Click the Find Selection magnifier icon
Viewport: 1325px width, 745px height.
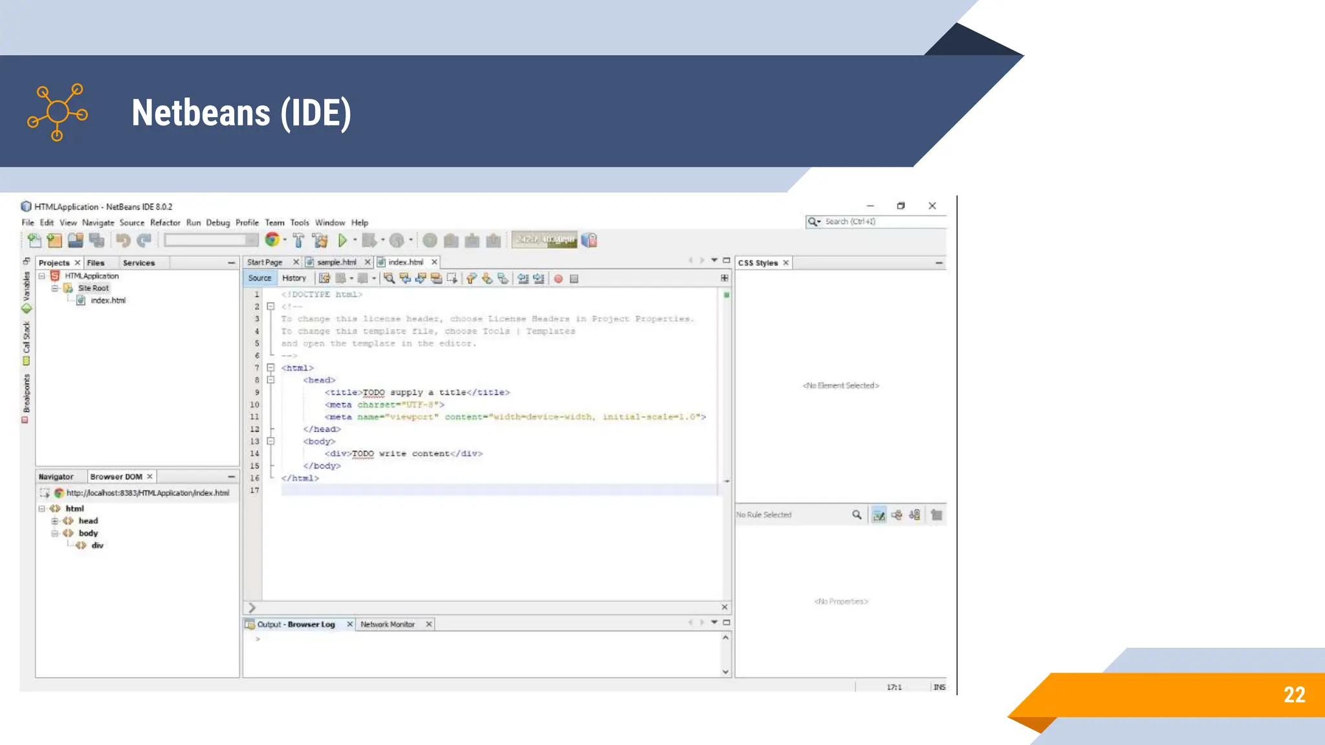389,279
